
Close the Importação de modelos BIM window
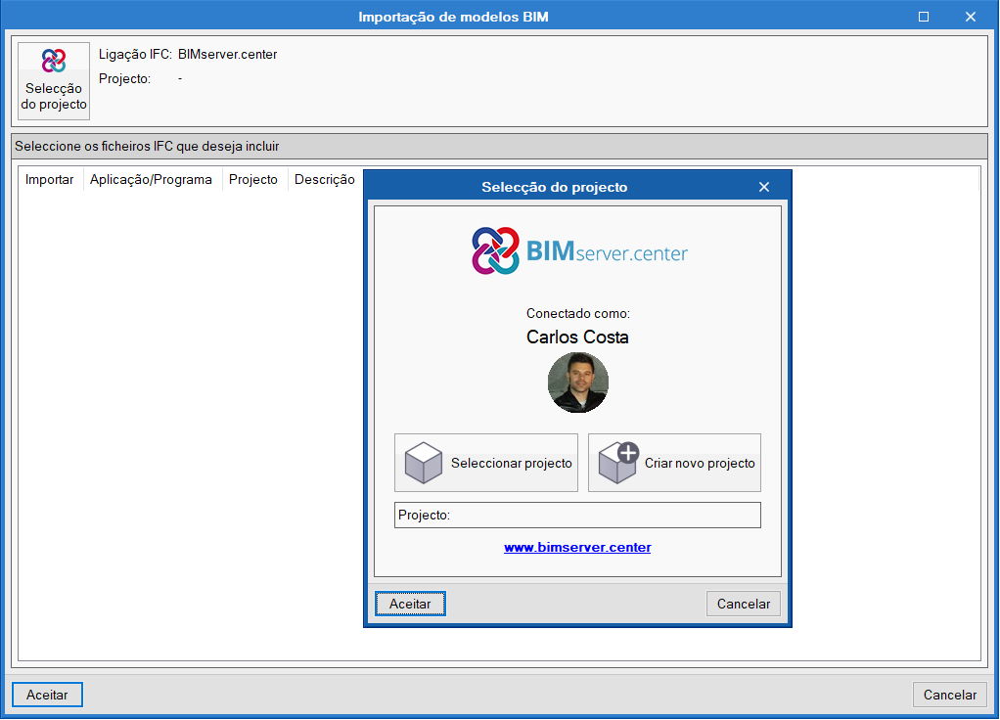click(971, 17)
